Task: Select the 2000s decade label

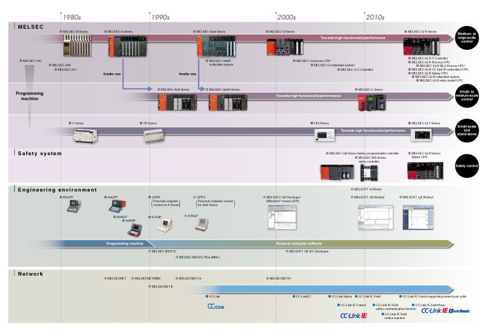Action: point(286,17)
